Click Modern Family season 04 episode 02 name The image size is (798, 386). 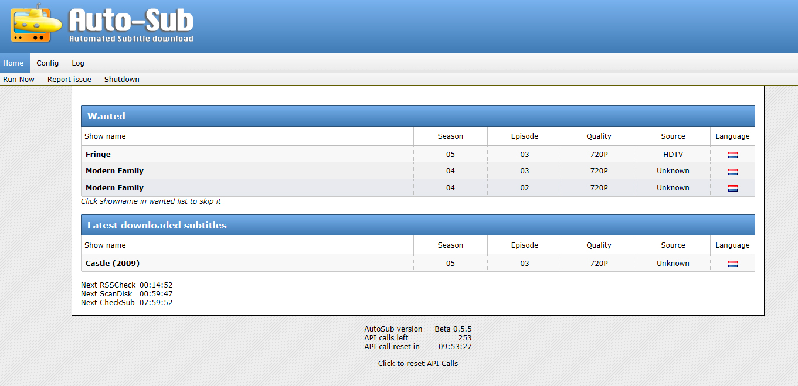tap(114, 188)
